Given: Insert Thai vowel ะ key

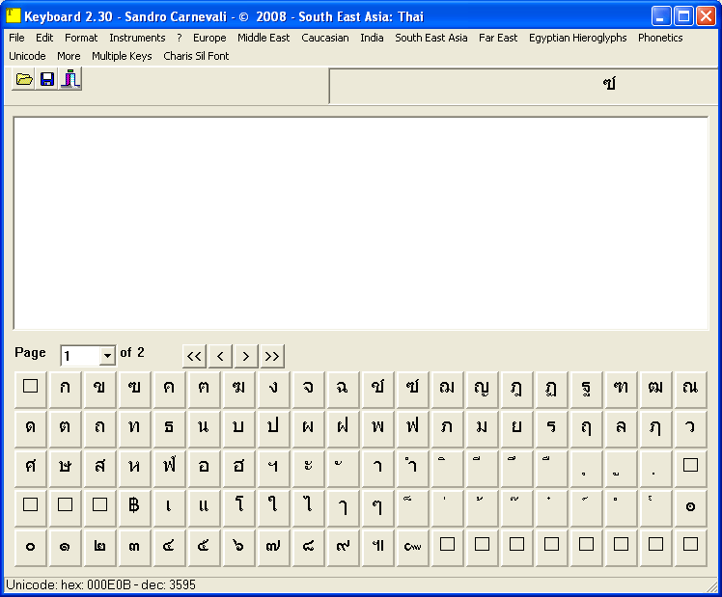Looking at the screenshot, I should click(x=308, y=469).
